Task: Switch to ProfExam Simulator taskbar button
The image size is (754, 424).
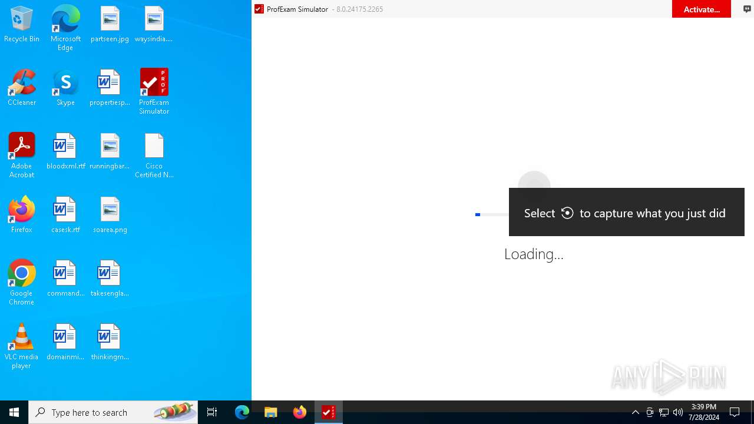Action: [x=329, y=412]
